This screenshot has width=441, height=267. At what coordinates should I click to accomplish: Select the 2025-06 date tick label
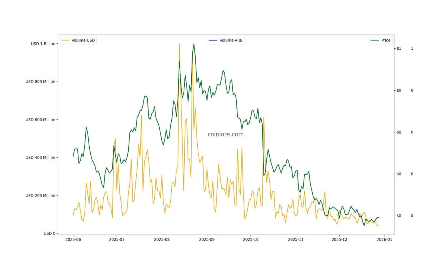73,239
